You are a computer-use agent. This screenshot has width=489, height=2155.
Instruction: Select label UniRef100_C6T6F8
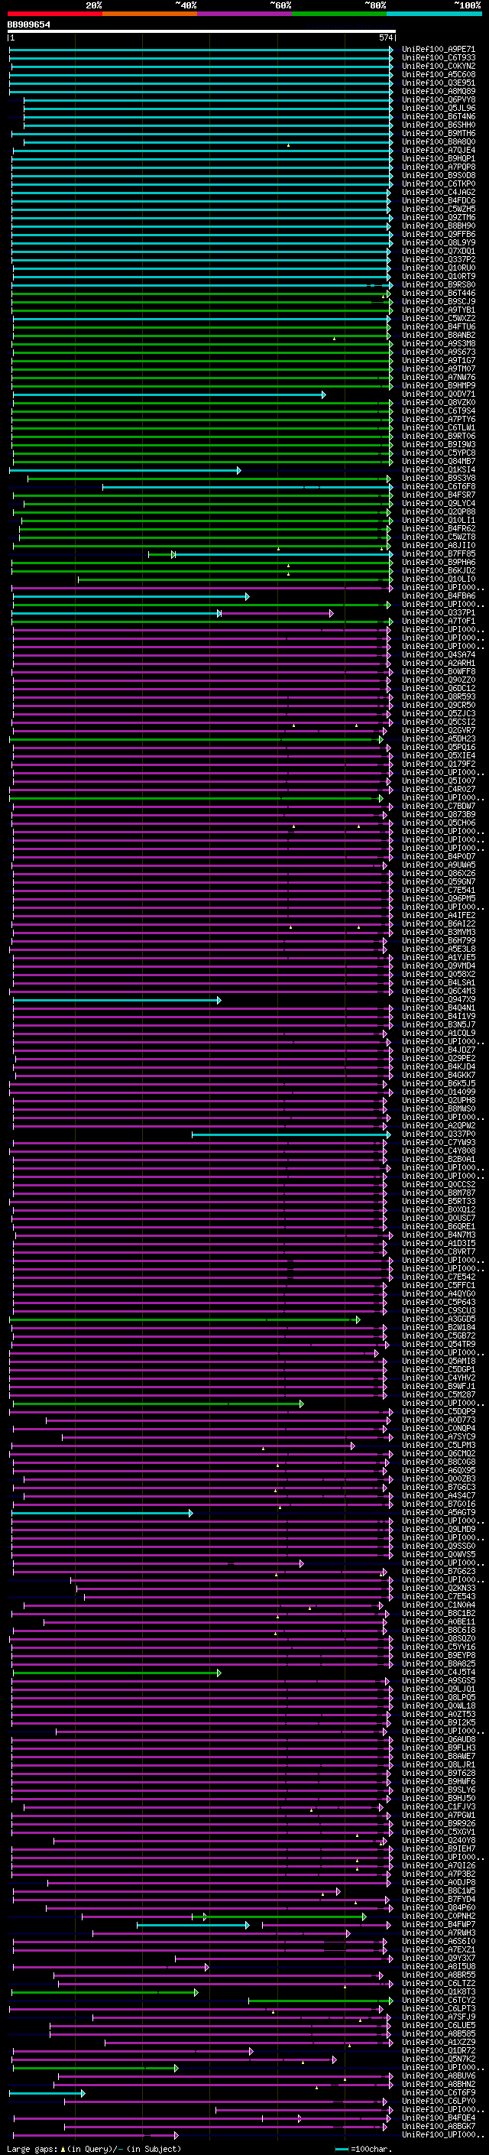pyautogui.click(x=438, y=486)
